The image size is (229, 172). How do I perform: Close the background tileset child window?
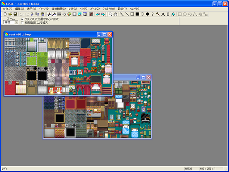click(x=148, y=77)
